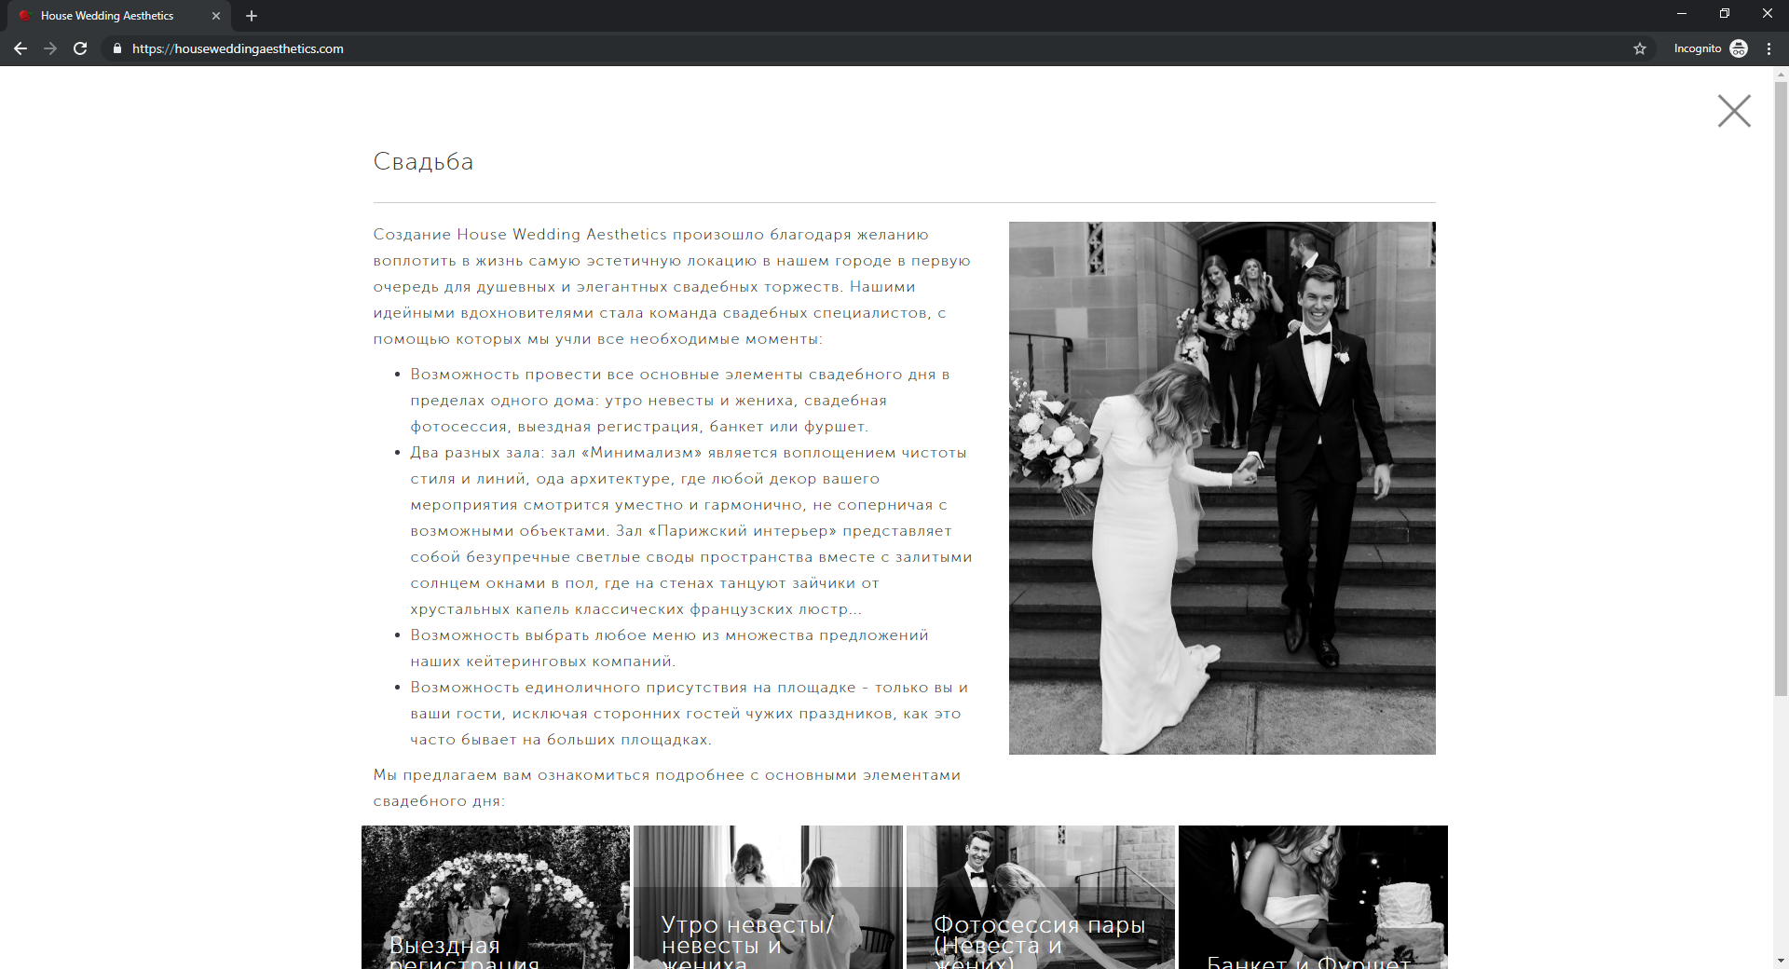Image resolution: width=1789 pixels, height=969 pixels.
Task: Open the Chrome three-dot menu
Action: point(1769,48)
